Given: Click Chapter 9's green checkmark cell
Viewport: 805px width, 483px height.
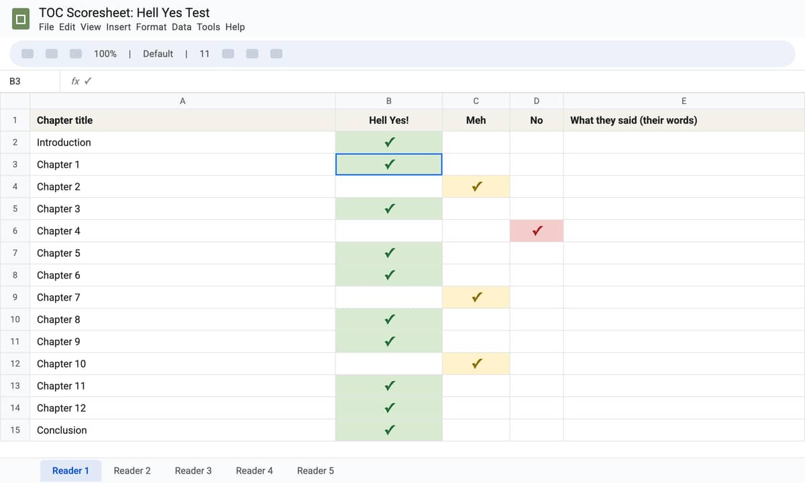Looking at the screenshot, I should point(389,341).
